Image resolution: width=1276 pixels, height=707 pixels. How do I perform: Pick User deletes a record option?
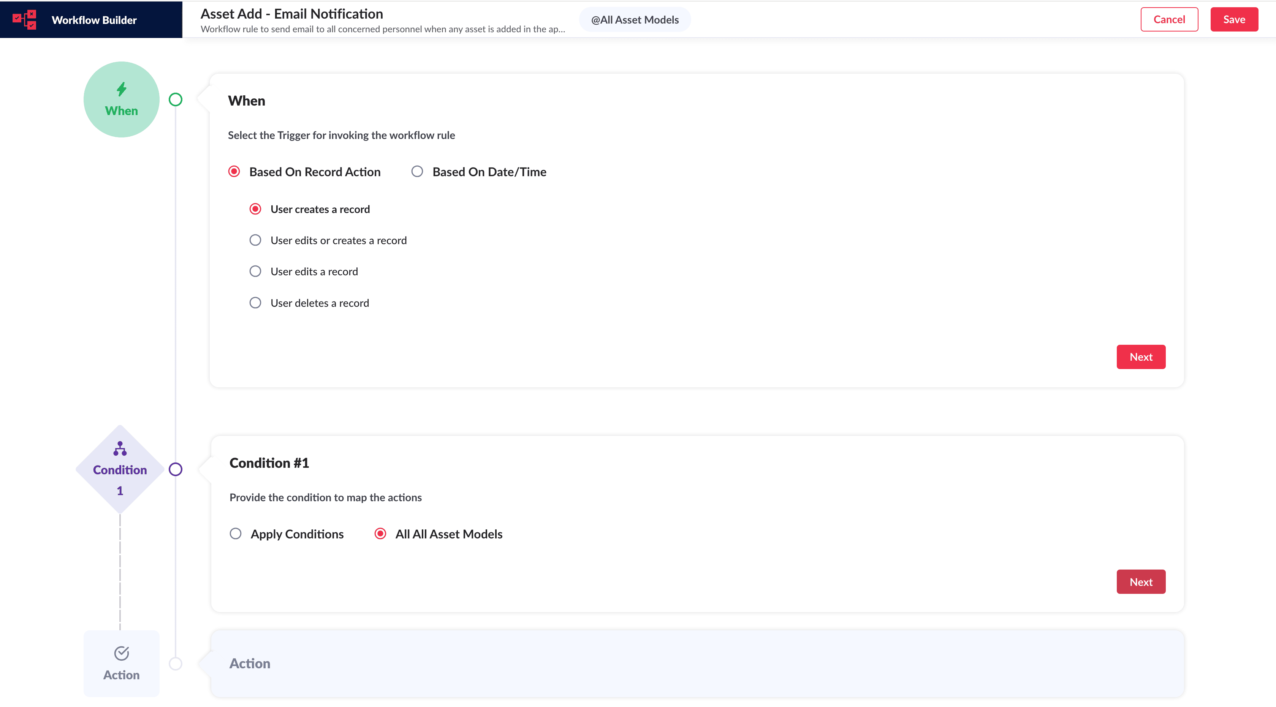[x=255, y=303]
